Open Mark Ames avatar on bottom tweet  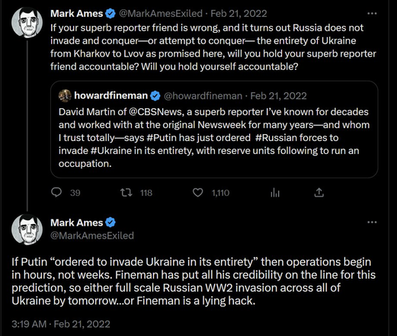click(x=27, y=229)
